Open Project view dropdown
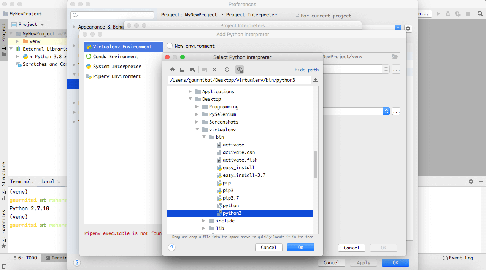This screenshot has height=270, width=486. (x=42, y=25)
